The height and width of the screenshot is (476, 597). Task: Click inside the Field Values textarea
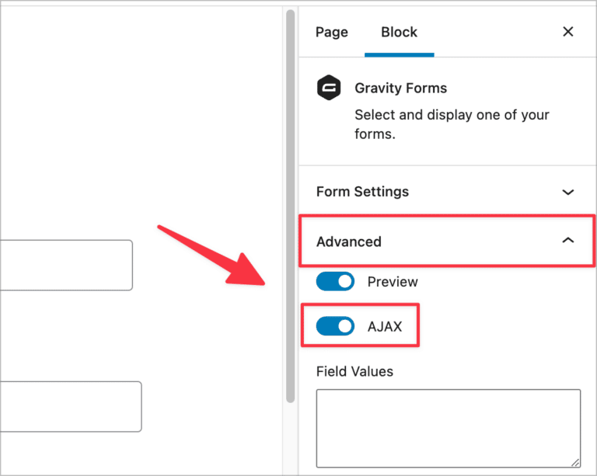pos(448,428)
